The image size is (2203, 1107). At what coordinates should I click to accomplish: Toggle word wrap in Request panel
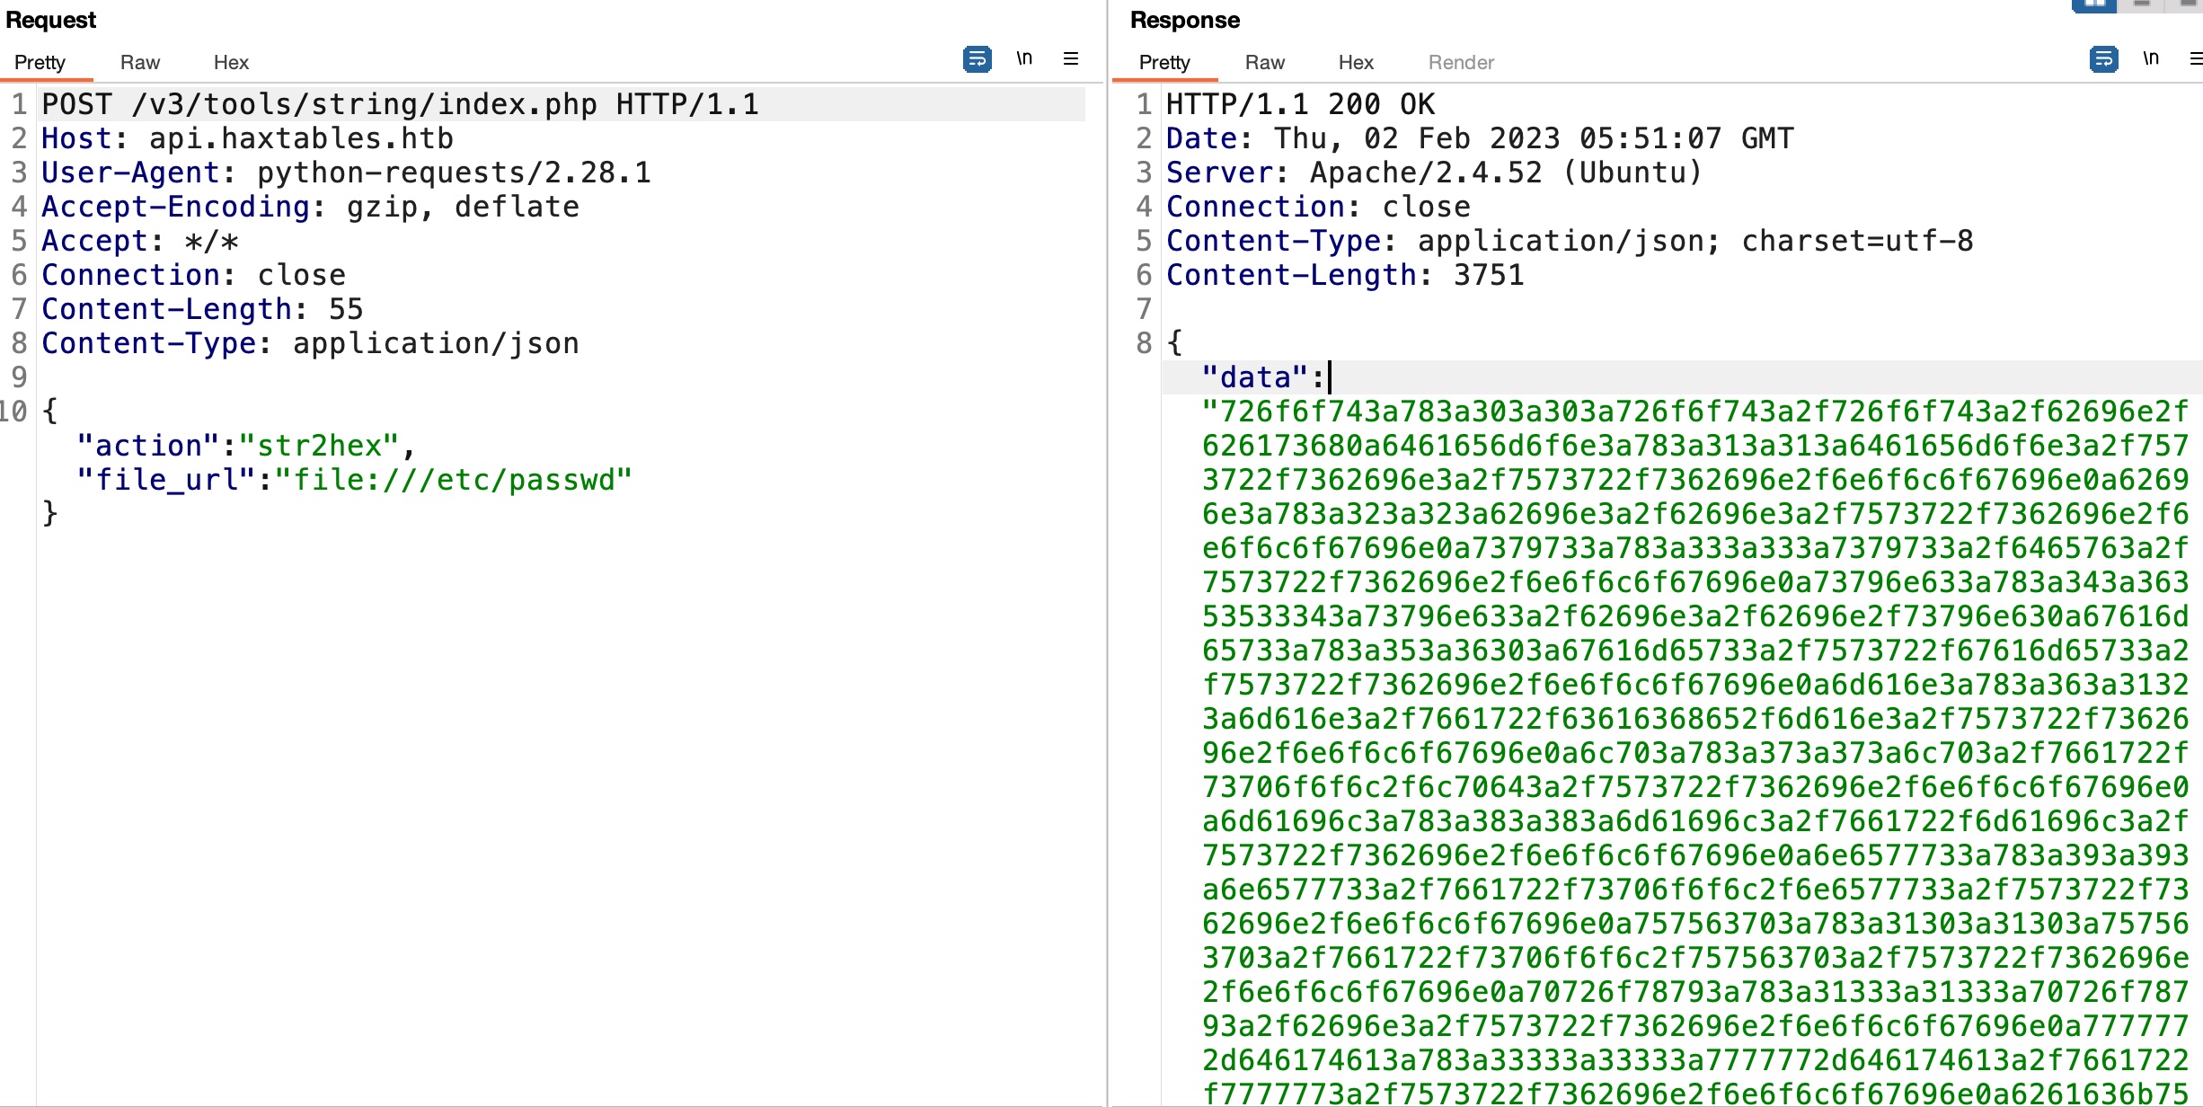[977, 59]
